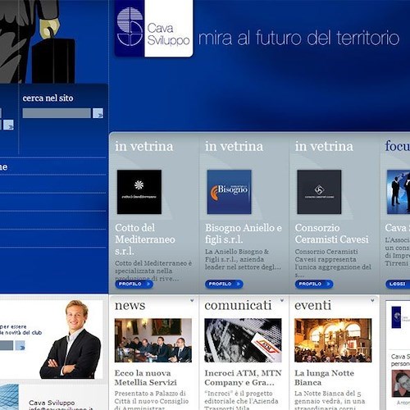The image size is (410, 410).
Task: Open the Consorzio Ceramisti Cavesi logo thumbnail
Action: pos(319,192)
